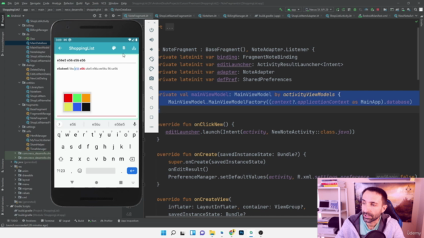Screen dimensions: 424x238
Task: Collapse the fragments folder
Action: [x=19, y=104]
